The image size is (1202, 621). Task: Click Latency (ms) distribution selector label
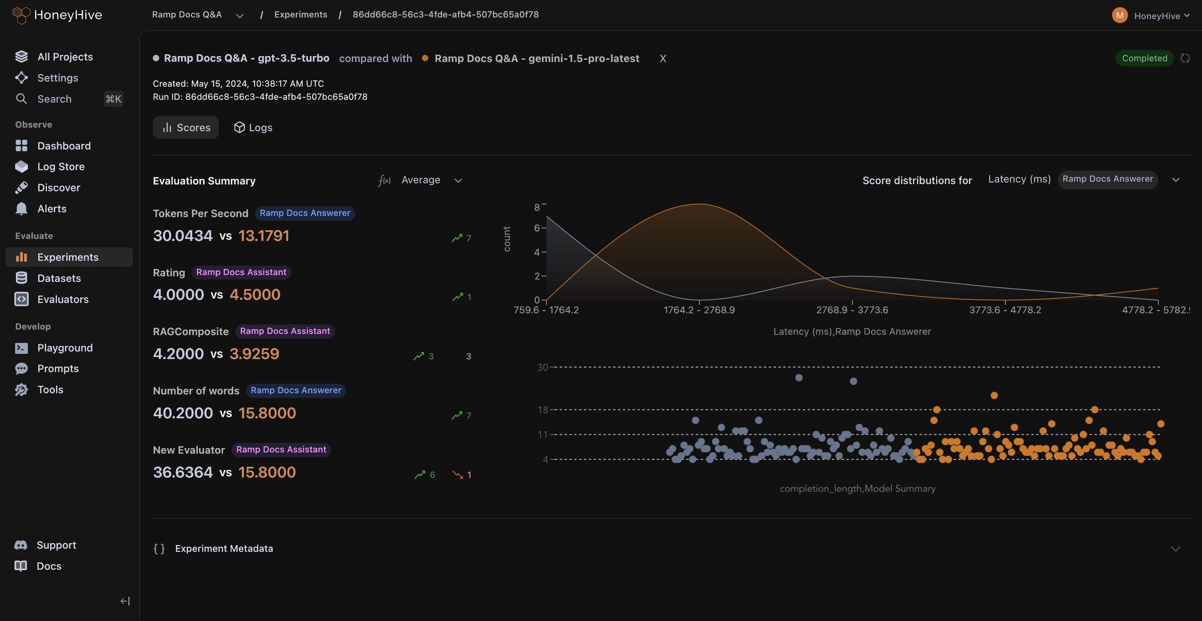tap(1019, 179)
